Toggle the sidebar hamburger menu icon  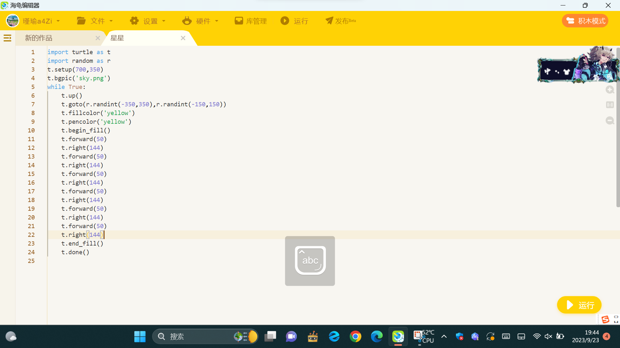click(x=7, y=38)
